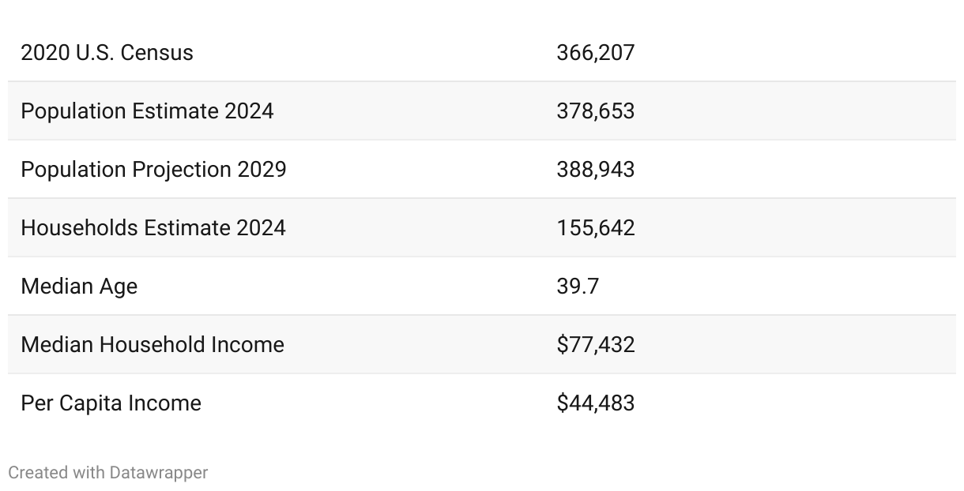Select the 155,642 households value
964x491 pixels.
[x=595, y=228]
